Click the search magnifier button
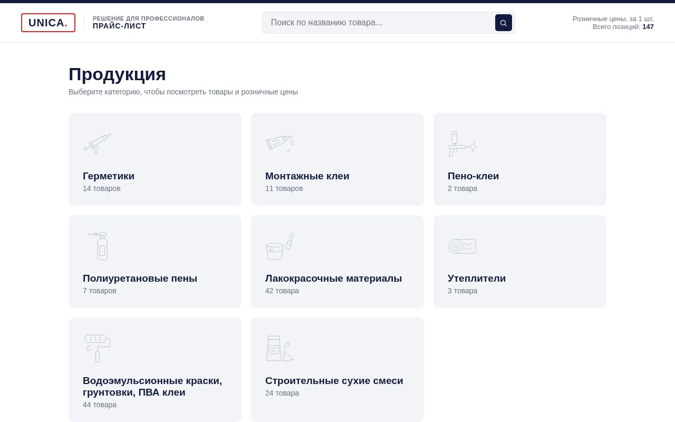The image size is (675, 422). [x=504, y=23]
